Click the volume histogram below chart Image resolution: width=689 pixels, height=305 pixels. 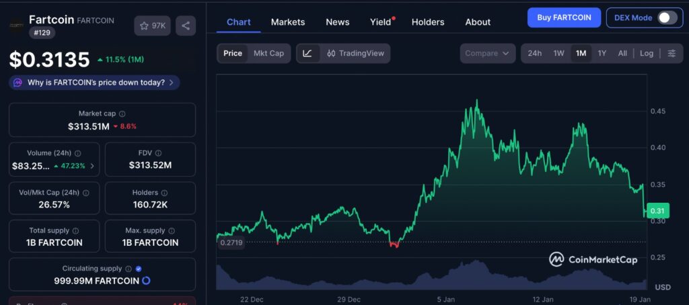tap(431, 275)
